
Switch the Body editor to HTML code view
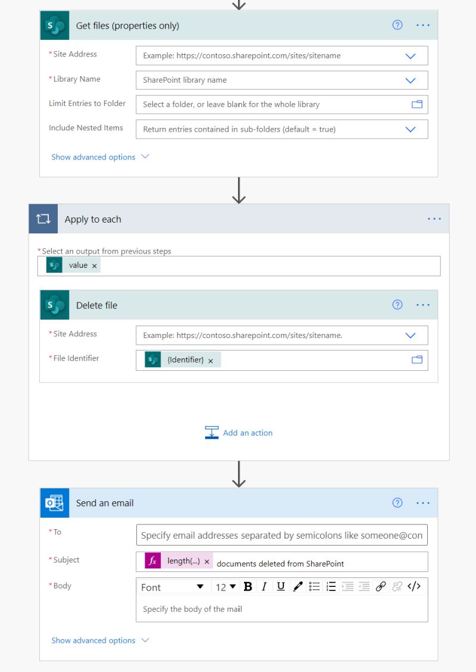click(x=414, y=586)
